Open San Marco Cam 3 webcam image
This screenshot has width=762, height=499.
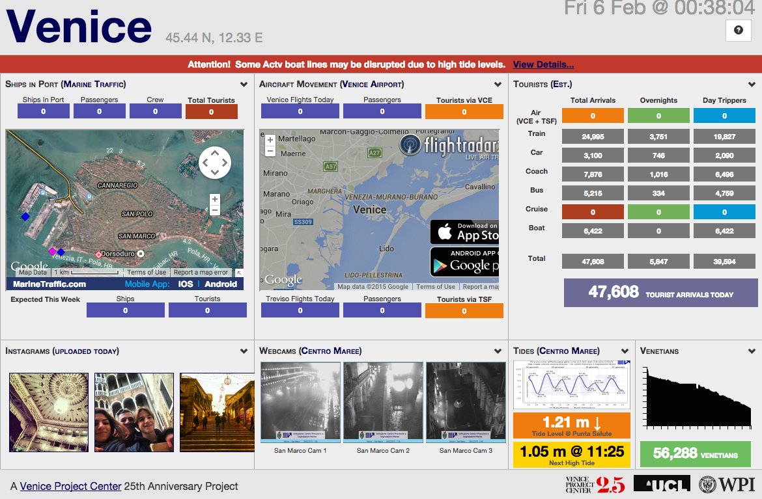point(466,403)
